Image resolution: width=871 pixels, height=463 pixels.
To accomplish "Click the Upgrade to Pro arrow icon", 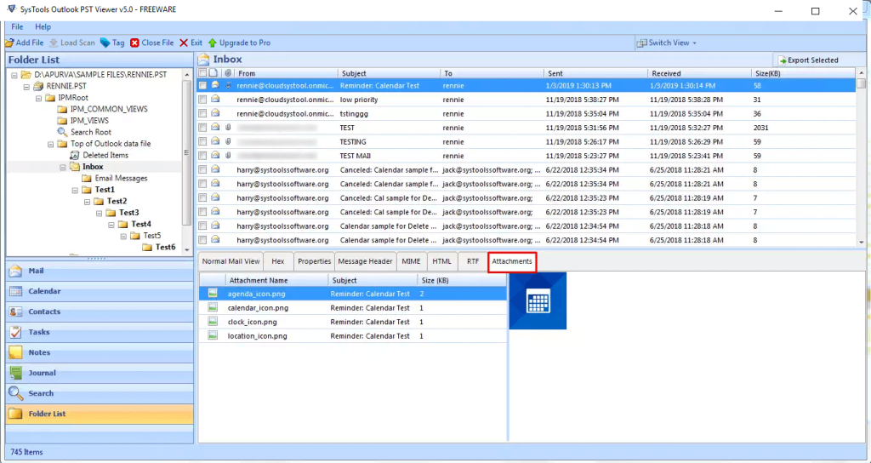I will pyautogui.click(x=212, y=43).
